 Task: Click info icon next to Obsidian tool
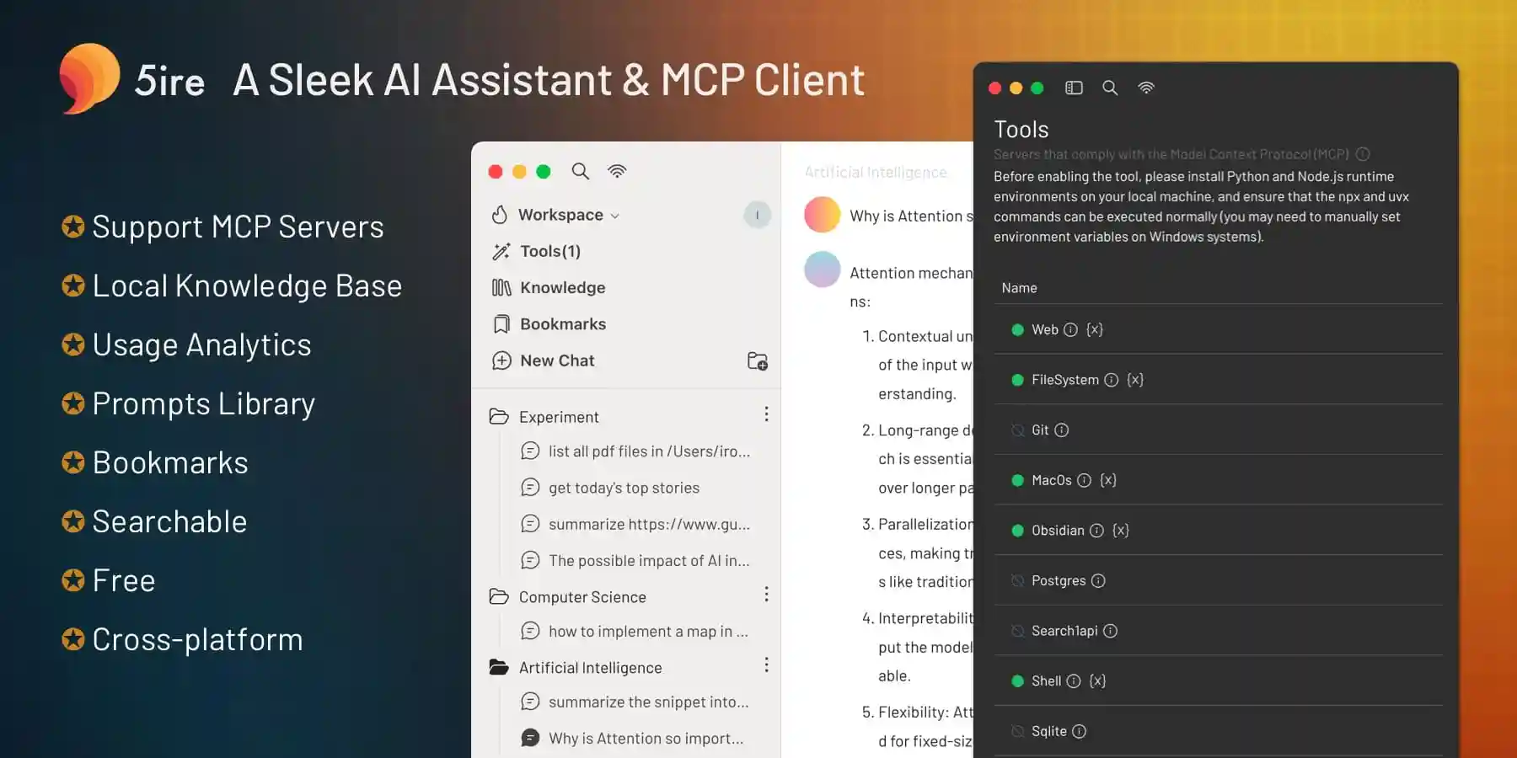[1096, 531]
